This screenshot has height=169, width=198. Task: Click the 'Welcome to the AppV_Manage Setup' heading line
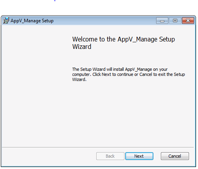[x=124, y=39]
